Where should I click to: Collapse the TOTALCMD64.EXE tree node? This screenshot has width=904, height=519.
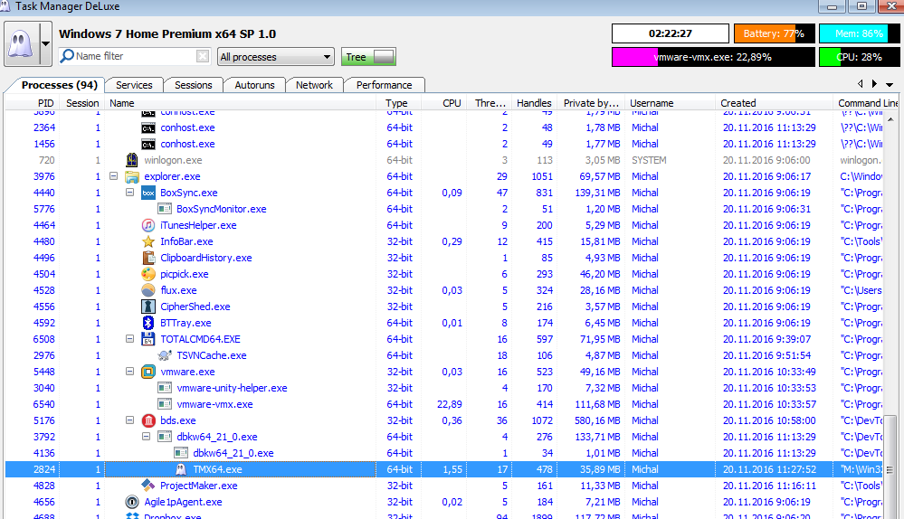[129, 338]
